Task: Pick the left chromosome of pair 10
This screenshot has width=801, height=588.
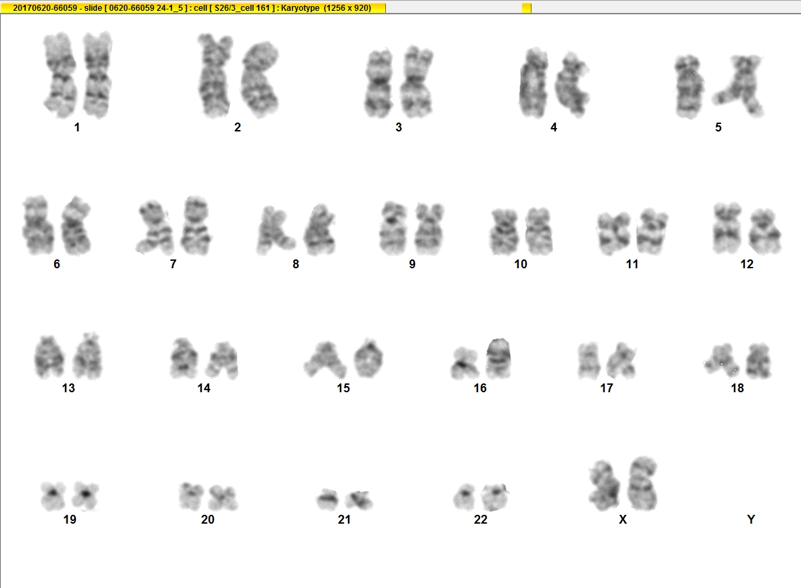Action: click(x=504, y=232)
